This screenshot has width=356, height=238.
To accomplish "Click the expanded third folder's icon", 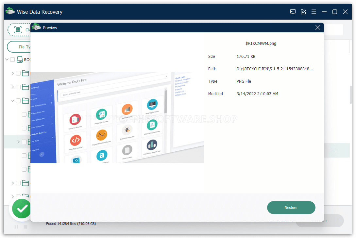I will [x=25, y=101].
